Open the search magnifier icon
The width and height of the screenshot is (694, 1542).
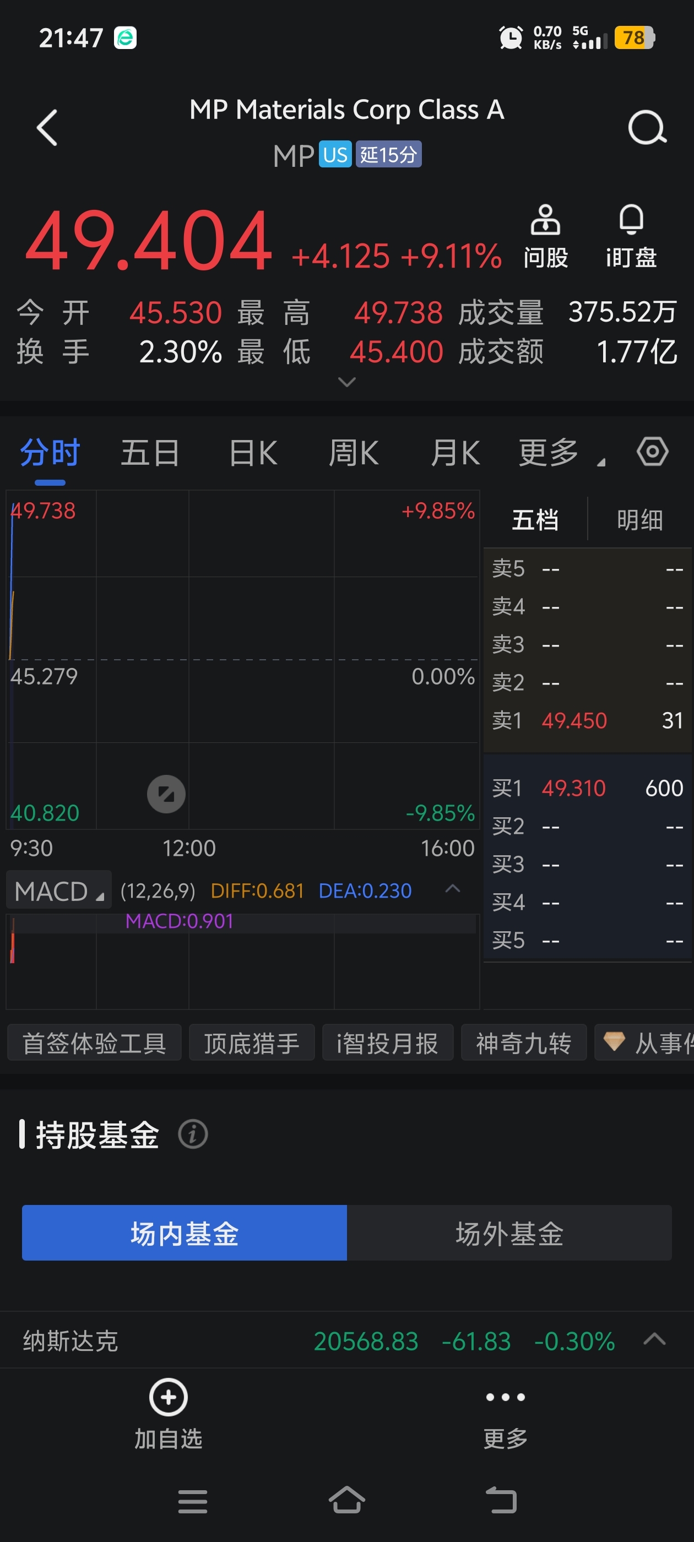tap(647, 128)
